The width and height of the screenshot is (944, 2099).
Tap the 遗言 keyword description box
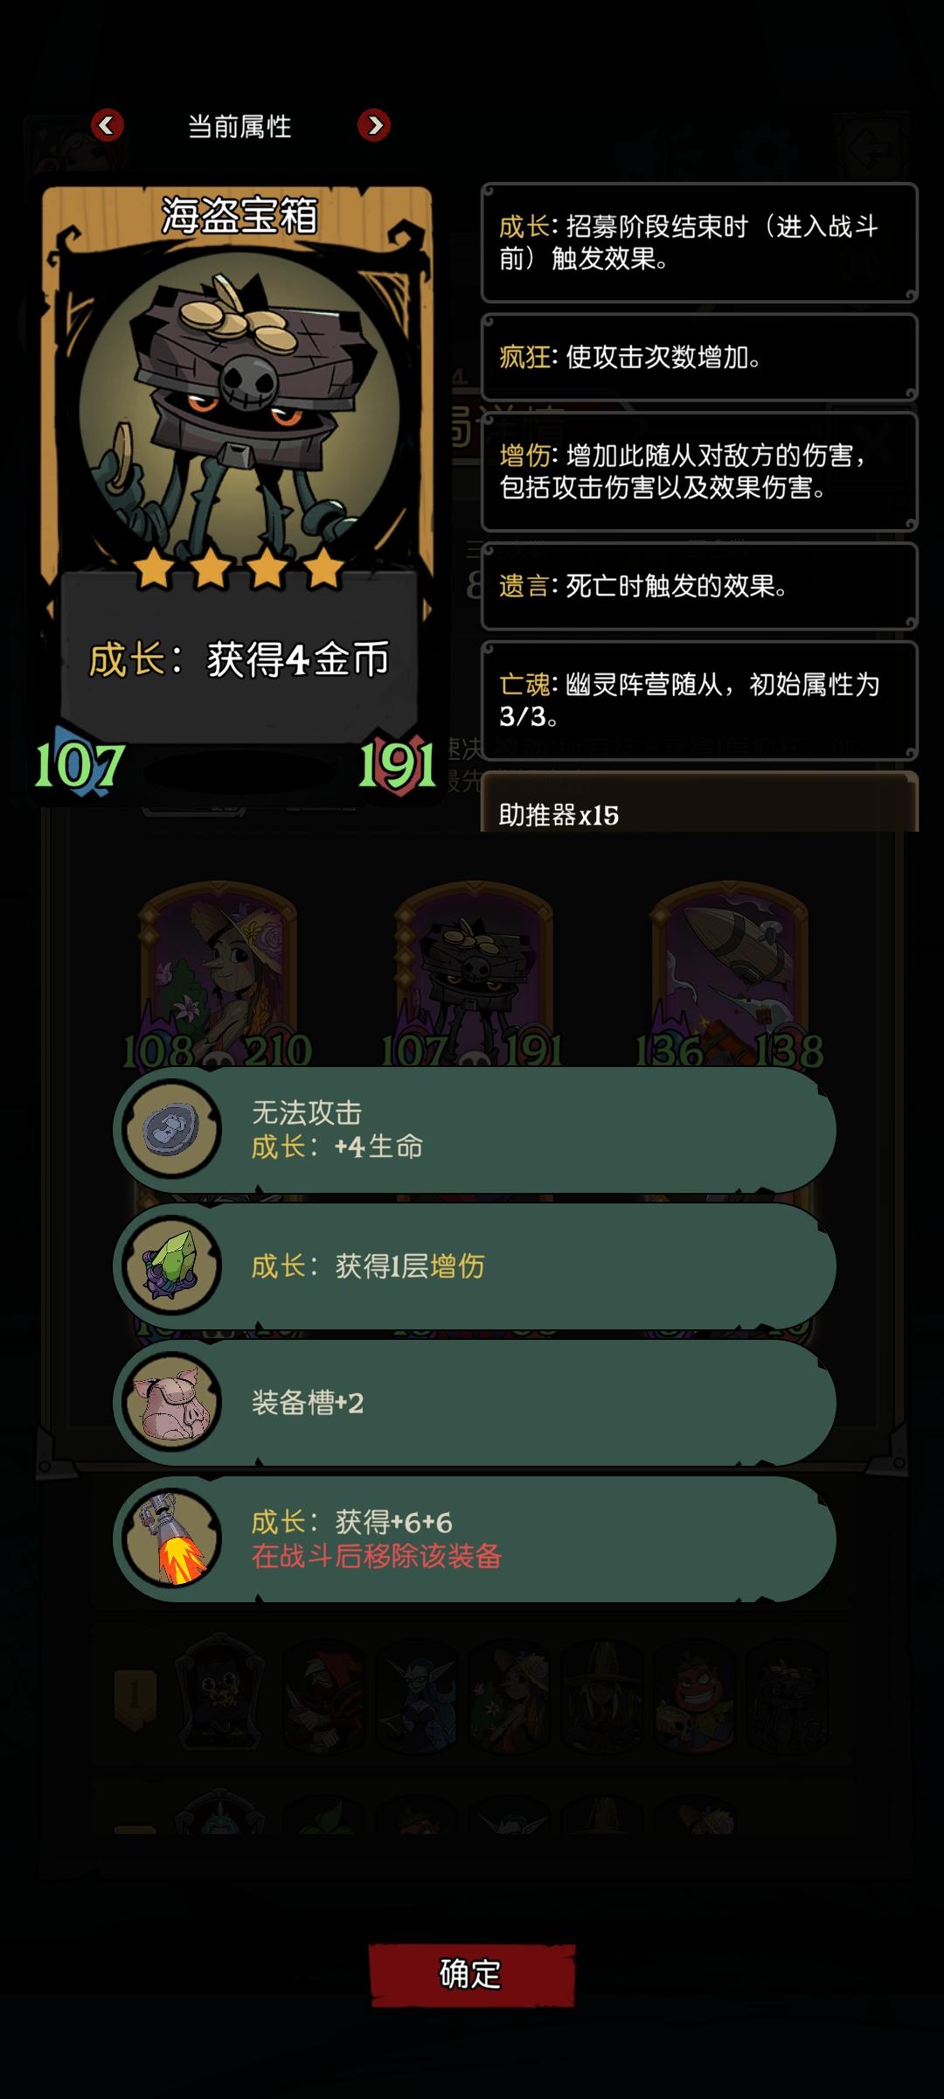click(699, 586)
